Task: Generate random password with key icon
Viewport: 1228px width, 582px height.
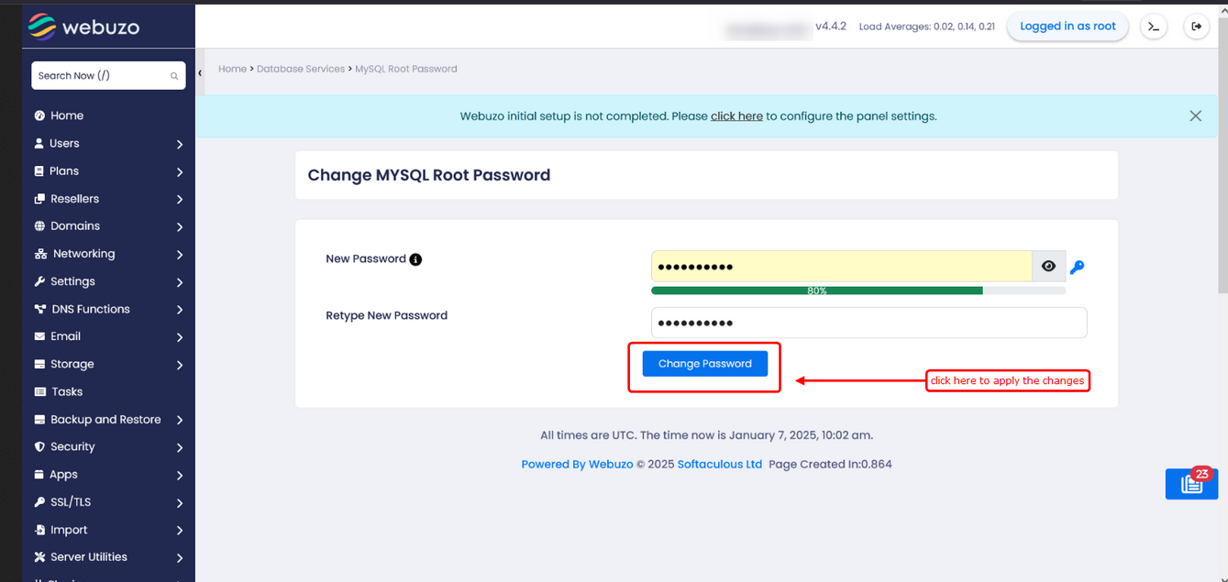Action: [1078, 267]
